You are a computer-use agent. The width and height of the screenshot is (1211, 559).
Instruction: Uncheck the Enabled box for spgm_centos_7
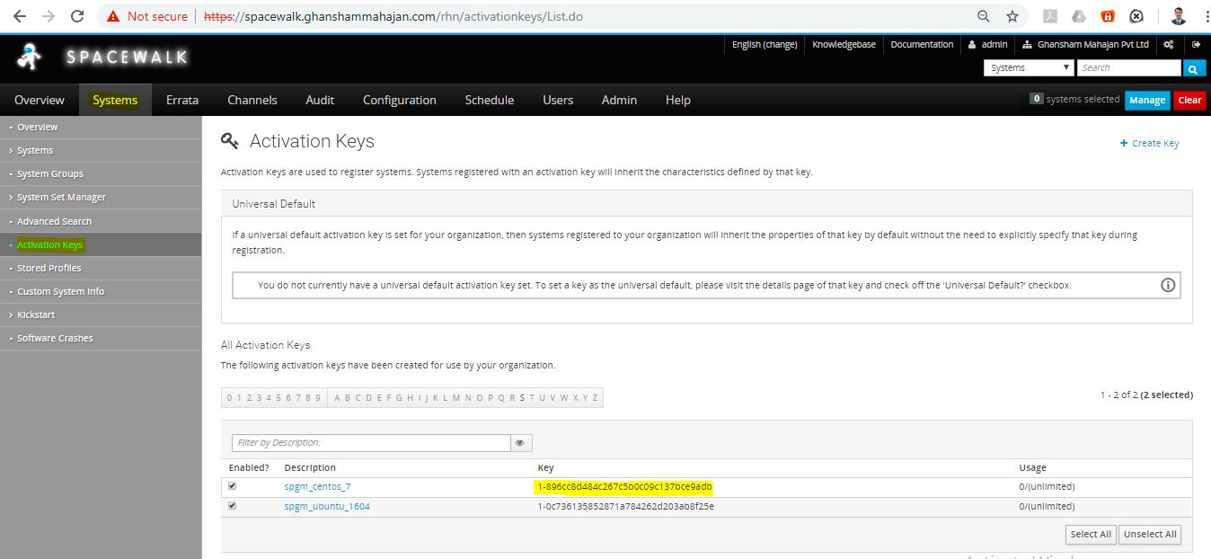tap(233, 486)
